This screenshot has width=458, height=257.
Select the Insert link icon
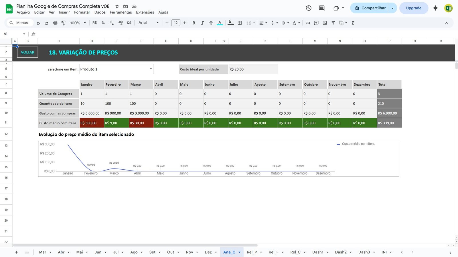(308, 23)
